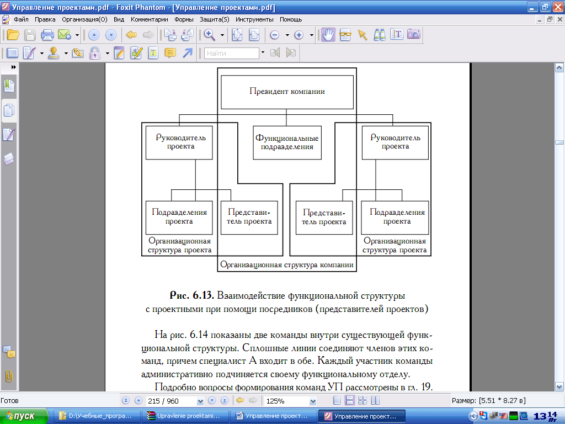Select the yellow arrow Select tool
This screenshot has height=424, width=565.
point(362,35)
